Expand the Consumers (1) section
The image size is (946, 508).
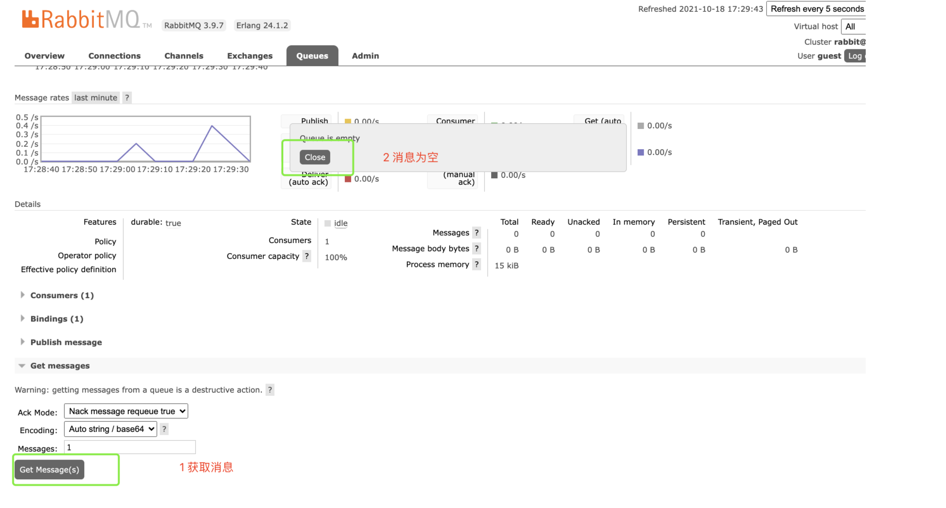coord(62,295)
